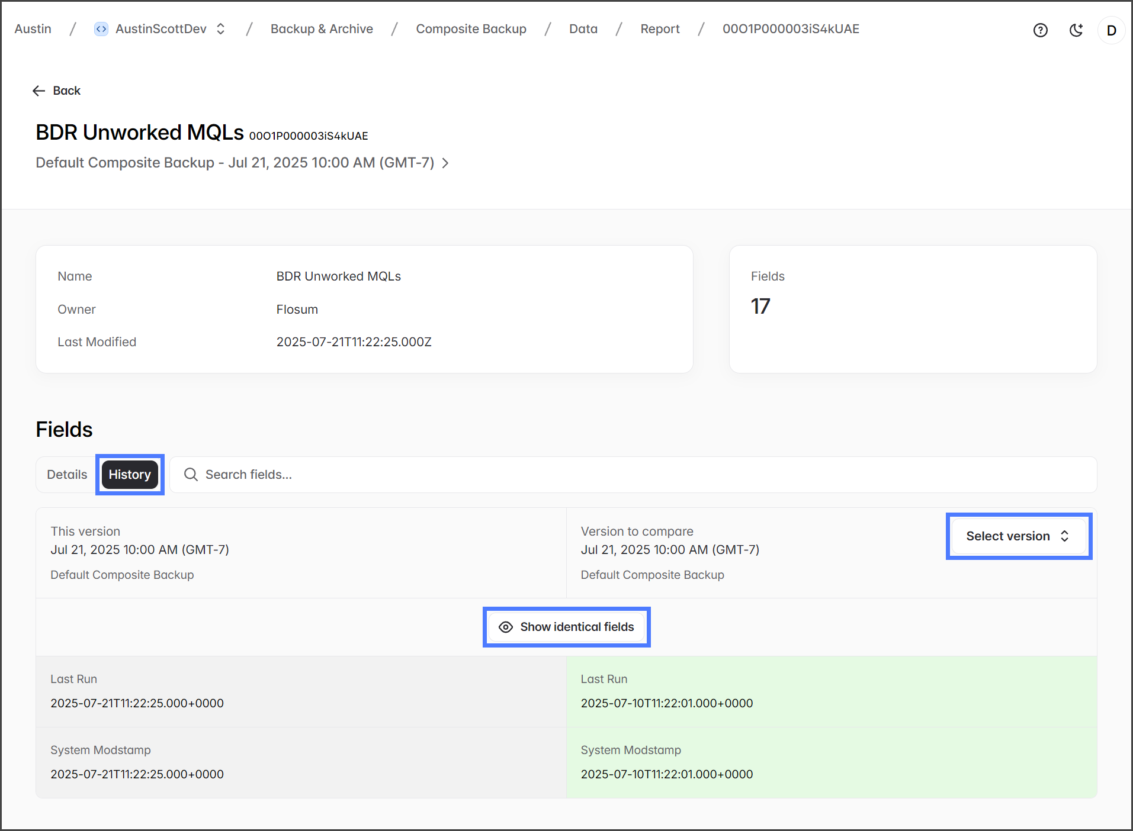The height and width of the screenshot is (831, 1133).
Task: Click the record ID breadcrumb 00O1P000003iS4kUAE
Action: coord(791,29)
